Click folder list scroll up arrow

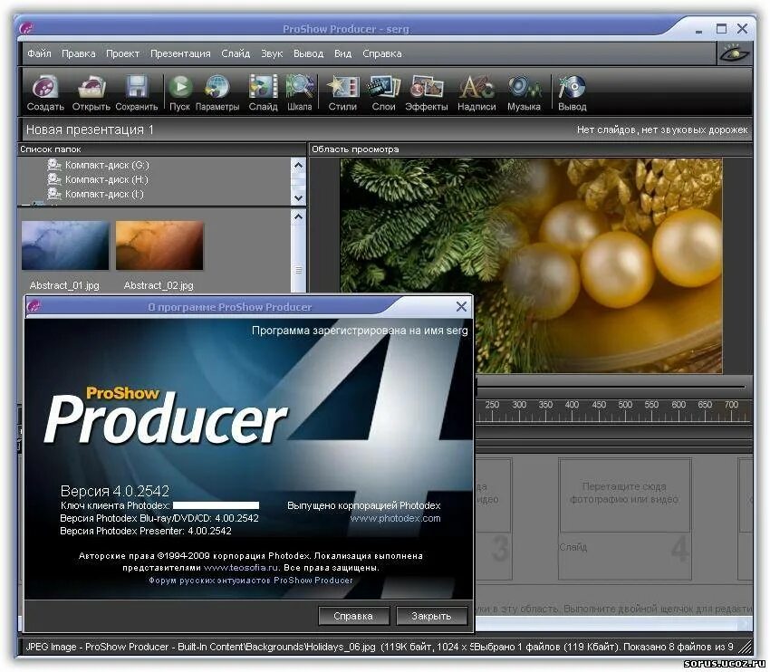click(x=298, y=166)
